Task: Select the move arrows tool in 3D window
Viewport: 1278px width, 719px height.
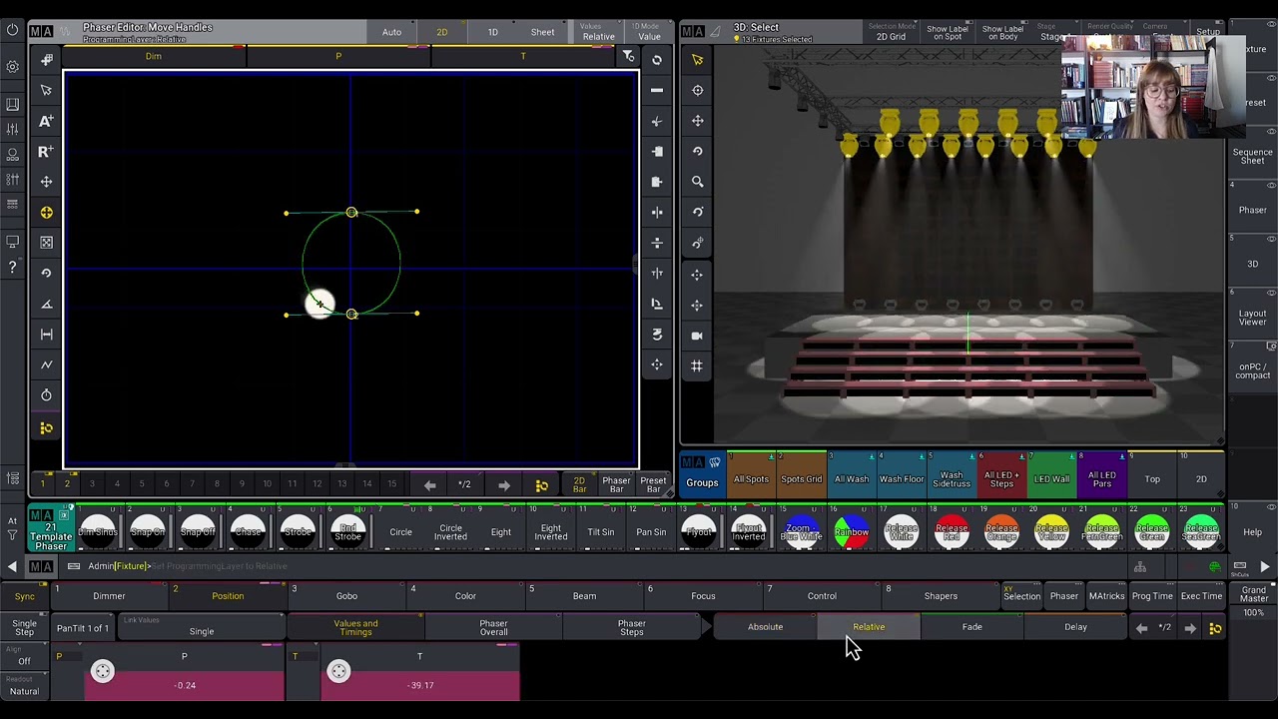Action: 697,121
